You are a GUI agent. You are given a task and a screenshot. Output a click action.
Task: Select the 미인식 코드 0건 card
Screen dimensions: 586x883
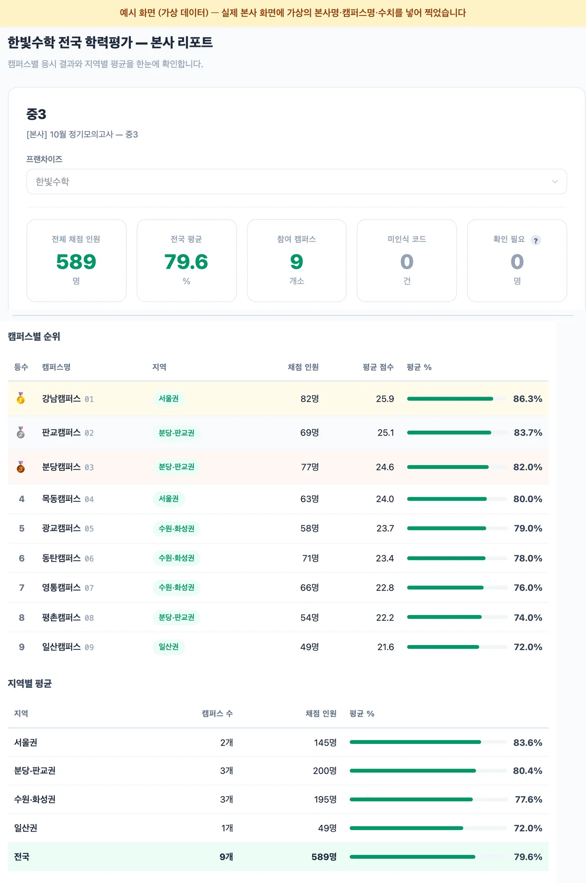click(x=407, y=261)
